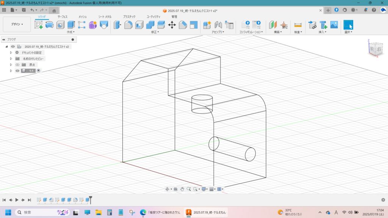
Task: Open Microsoft Edge from the taskbar
Action: [x=143, y=212]
